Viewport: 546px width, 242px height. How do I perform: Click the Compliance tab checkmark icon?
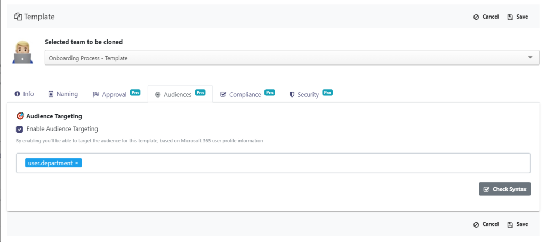223,94
